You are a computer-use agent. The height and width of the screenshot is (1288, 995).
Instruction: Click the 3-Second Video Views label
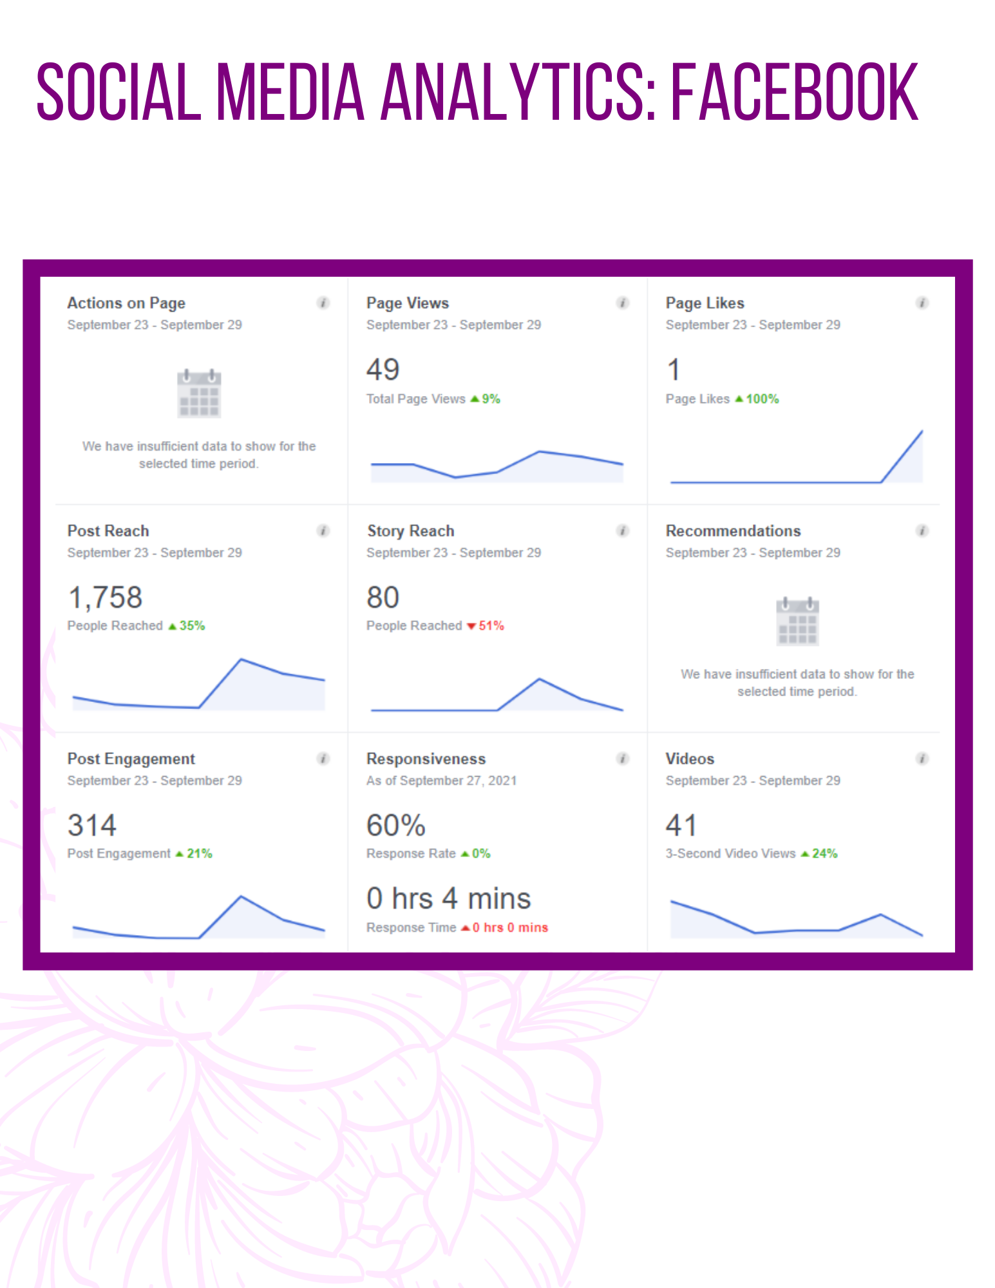click(x=730, y=854)
